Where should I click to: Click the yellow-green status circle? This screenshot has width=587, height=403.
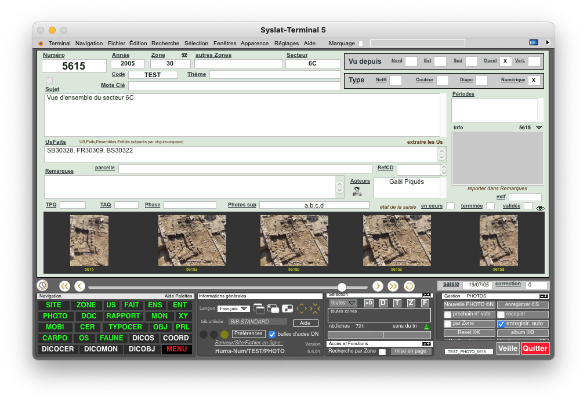click(224, 334)
